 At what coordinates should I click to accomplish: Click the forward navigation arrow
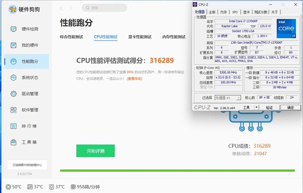tap(70, 8)
